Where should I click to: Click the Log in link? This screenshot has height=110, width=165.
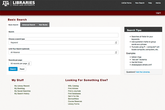coord(158,13)
